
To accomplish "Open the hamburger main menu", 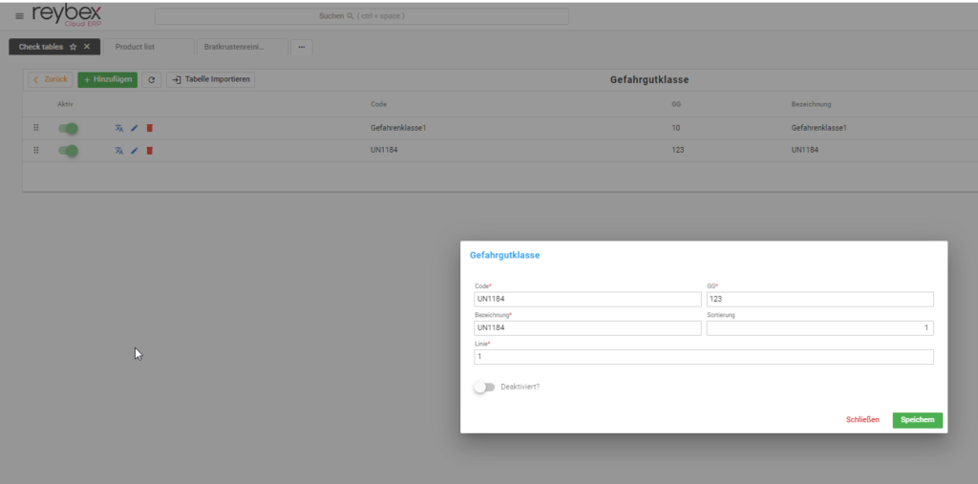I will (19, 15).
